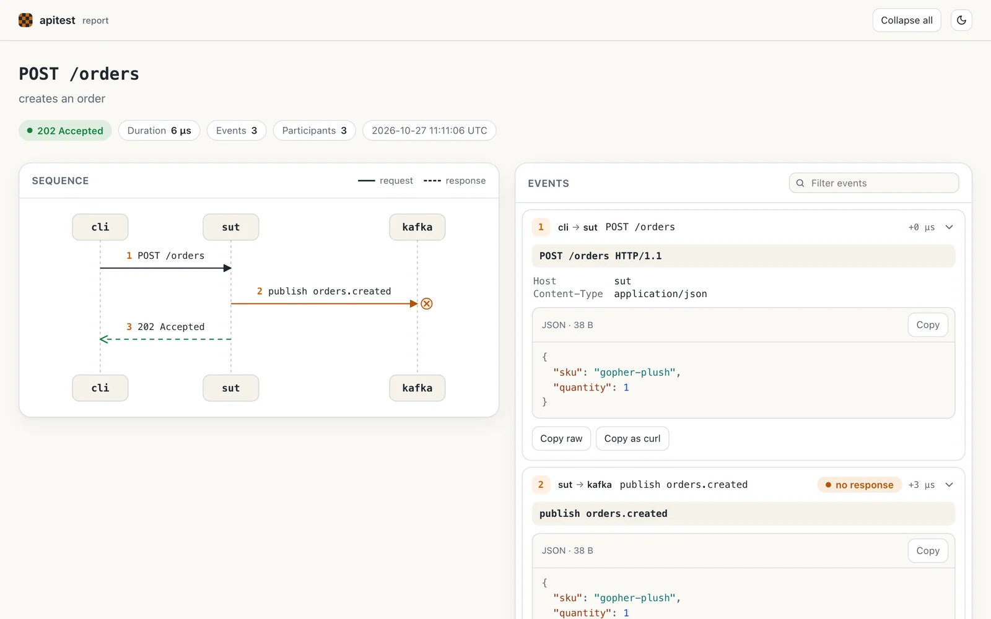
Task: Copy the JSON body of event 2
Action: 928,551
